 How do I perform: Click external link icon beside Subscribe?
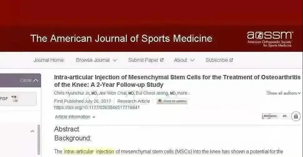(231, 60)
